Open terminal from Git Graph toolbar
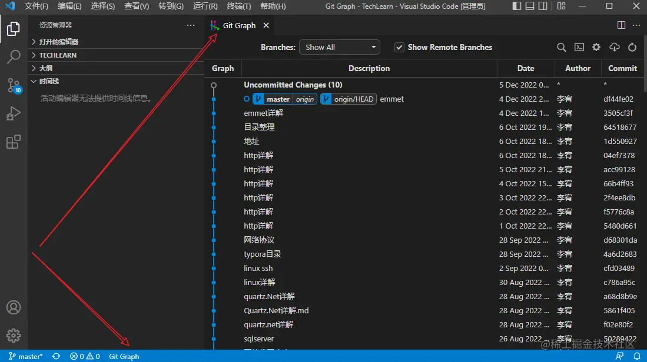The height and width of the screenshot is (362, 647). [x=579, y=48]
